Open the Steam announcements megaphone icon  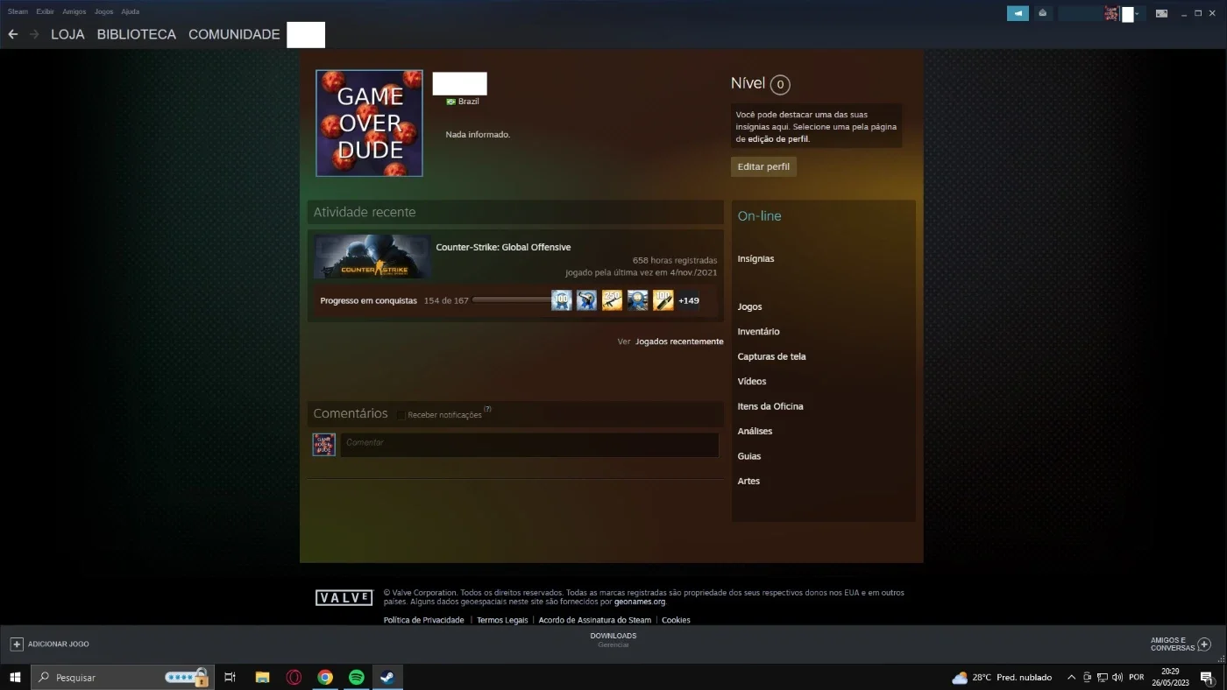click(x=1018, y=13)
